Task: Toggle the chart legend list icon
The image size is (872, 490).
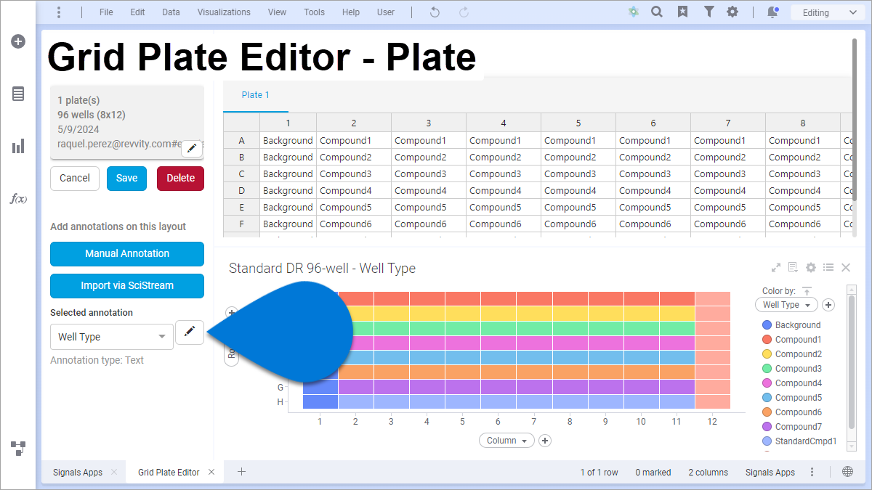Action: (x=828, y=267)
